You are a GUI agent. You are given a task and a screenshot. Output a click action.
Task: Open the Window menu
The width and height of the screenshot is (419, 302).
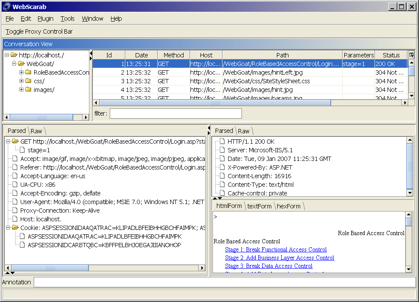coord(92,19)
